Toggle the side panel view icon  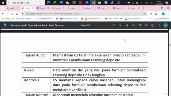[x=140, y=25]
